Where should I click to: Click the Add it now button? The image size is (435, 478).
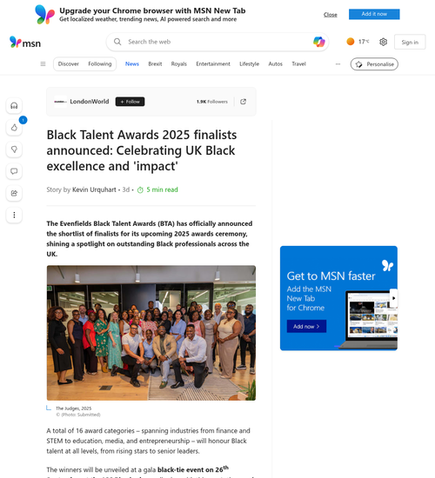click(374, 14)
